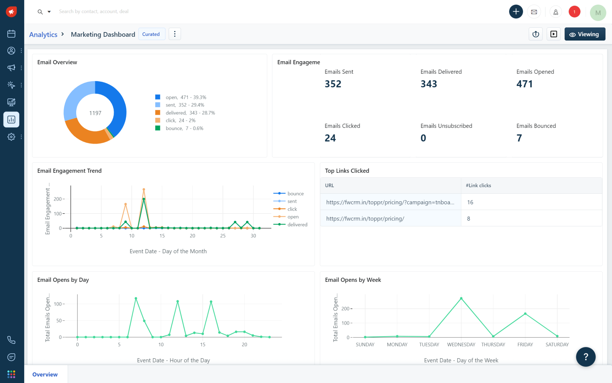Open the Calendar section in the sidebar
This screenshot has width=612, height=383.
(x=11, y=34)
